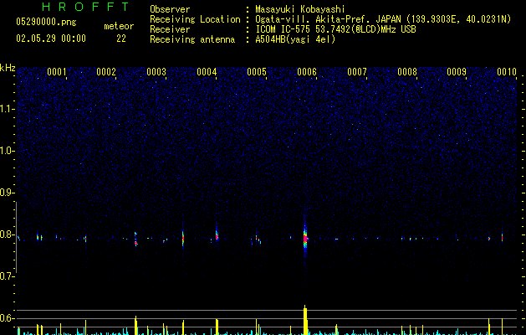Click the 0007 time marker
This screenshot has width=526, height=335.
pos(357,72)
